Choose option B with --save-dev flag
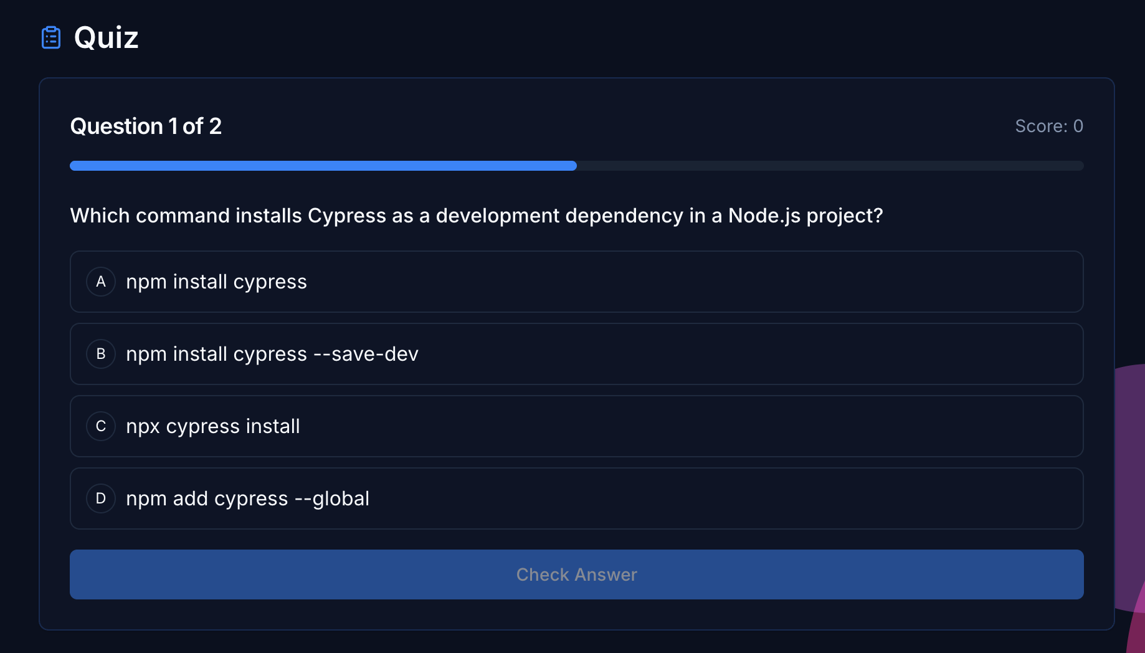Viewport: 1145px width, 653px height. pos(577,354)
